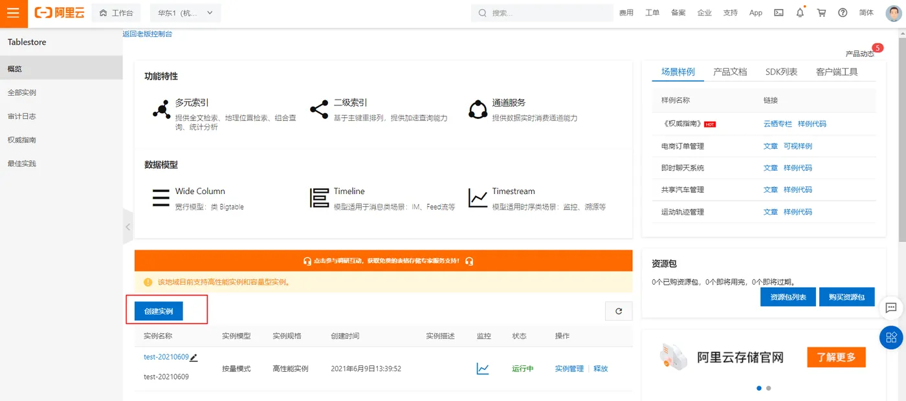Click the 二级索引 share icon
This screenshot has width=906, height=401.
point(319,109)
